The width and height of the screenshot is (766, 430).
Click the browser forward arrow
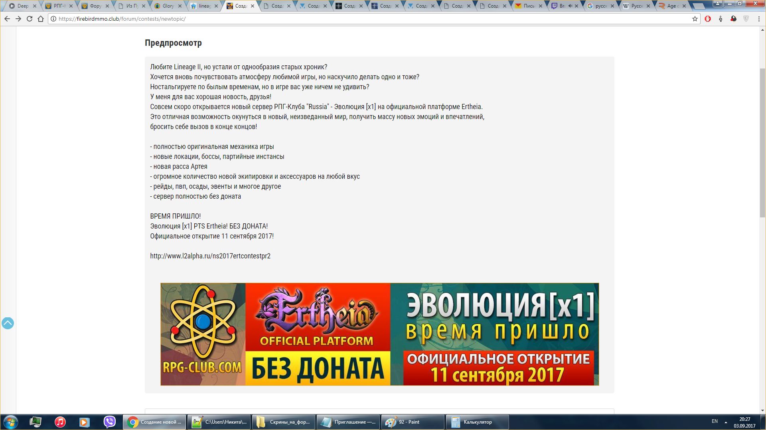click(18, 19)
